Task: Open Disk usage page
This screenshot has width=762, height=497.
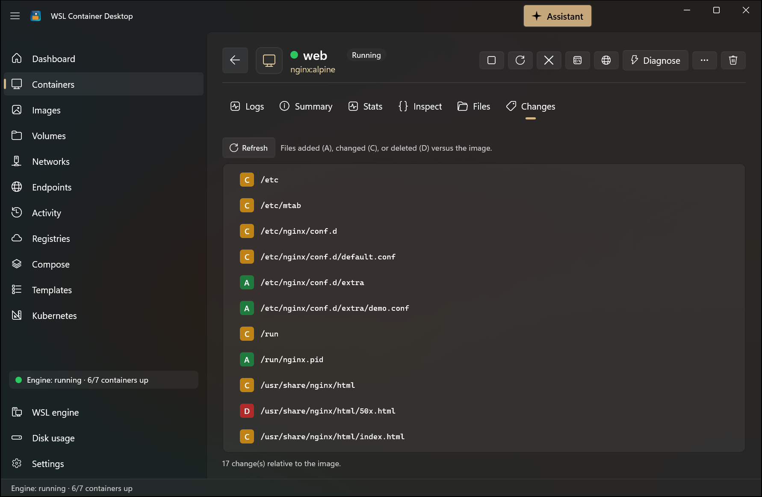Action: tap(103, 438)
